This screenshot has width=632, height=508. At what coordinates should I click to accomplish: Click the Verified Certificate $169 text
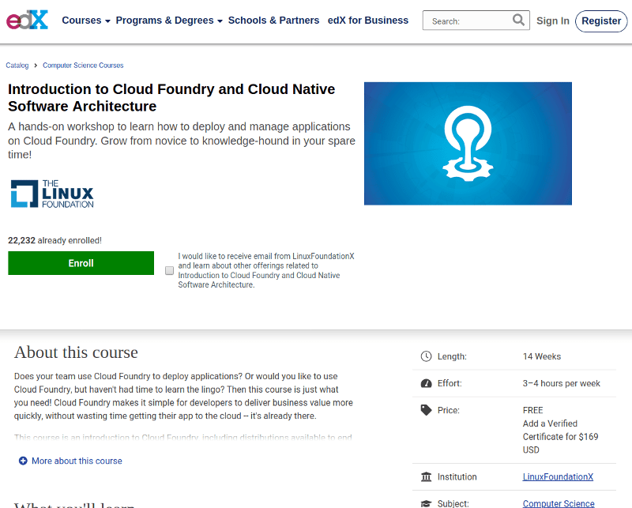(560, 437)
